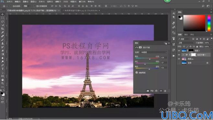Open the 图像(I) menu
Image resolution: width=213 pixels, height=120 pixels.
coord(26,2)
